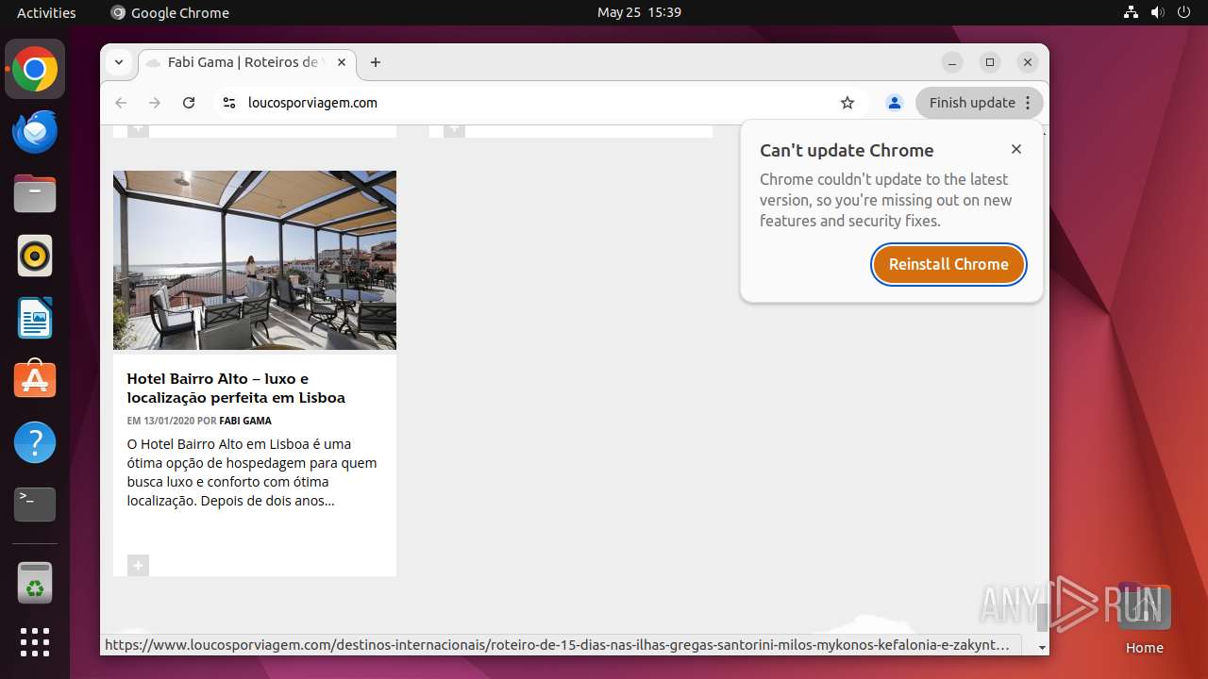The height and width of the screenshot is (679, 1208).
Task: Open the power icon in the top bar
Action: pyautogui.click(x=1184, y=12)
